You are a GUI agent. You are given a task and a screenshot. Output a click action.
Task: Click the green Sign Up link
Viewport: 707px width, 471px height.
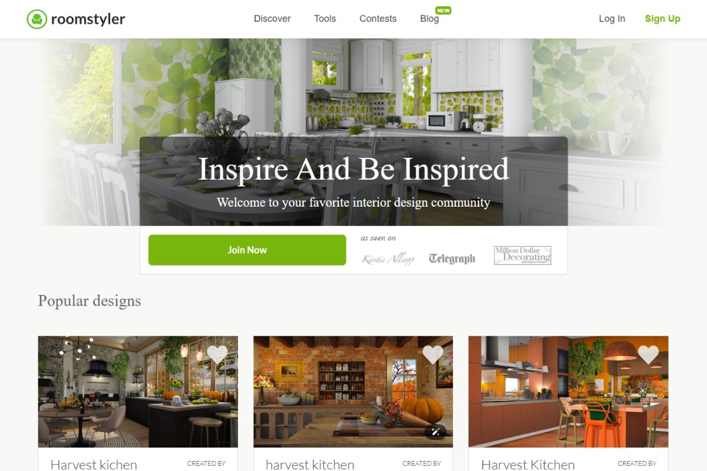662,19
